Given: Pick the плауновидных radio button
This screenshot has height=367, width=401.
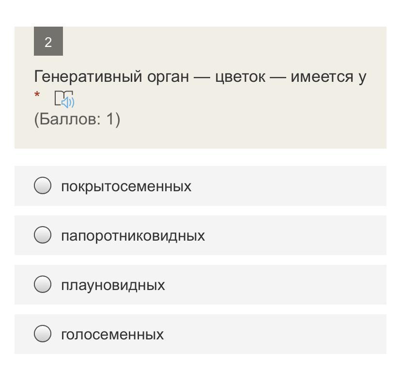Looking at the screenshot, I should pyautogui.click(x=43, y=285).
